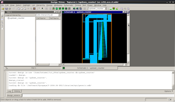Select the arrow selection tool in left sidebar

(2, 14)
